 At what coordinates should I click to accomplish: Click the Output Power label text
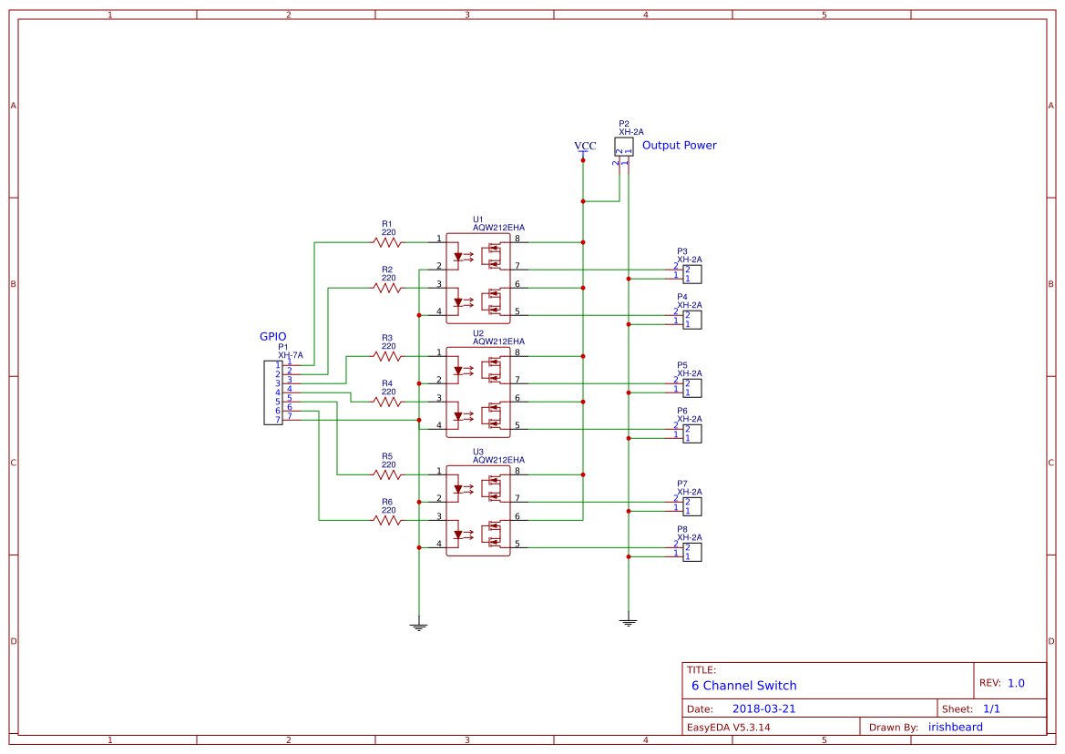pos(680,146)
